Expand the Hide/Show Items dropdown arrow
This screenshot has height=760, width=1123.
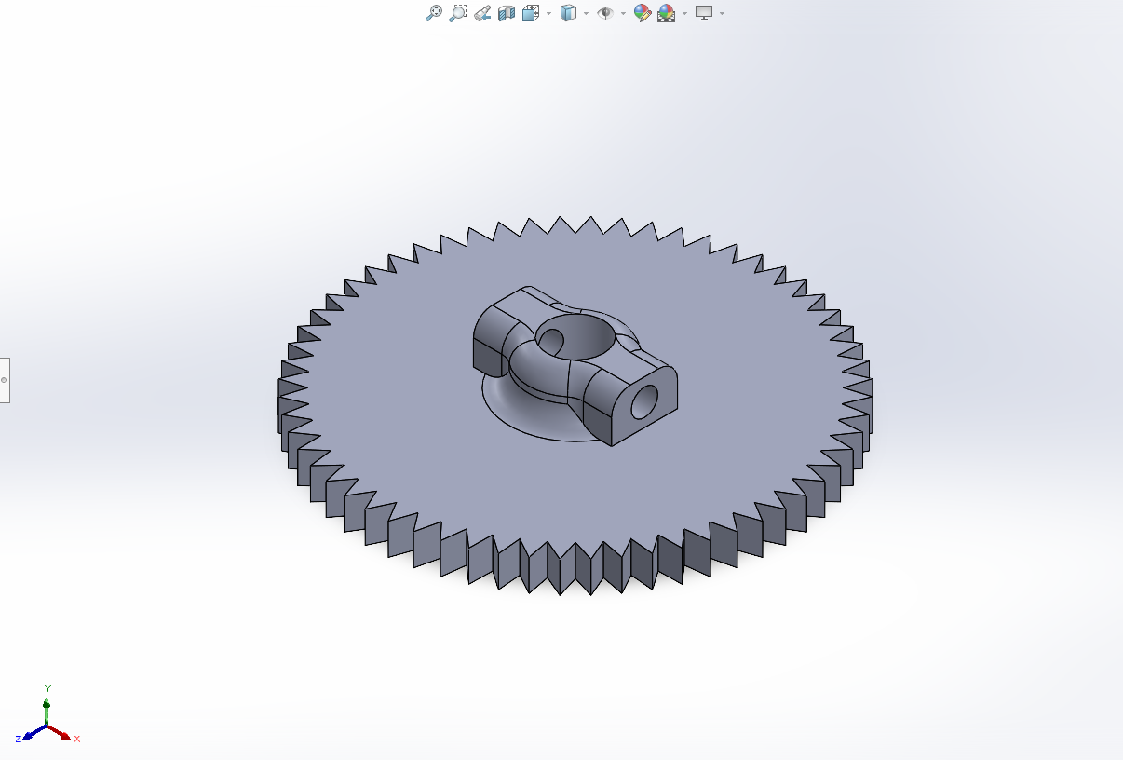tap(623, 13)
